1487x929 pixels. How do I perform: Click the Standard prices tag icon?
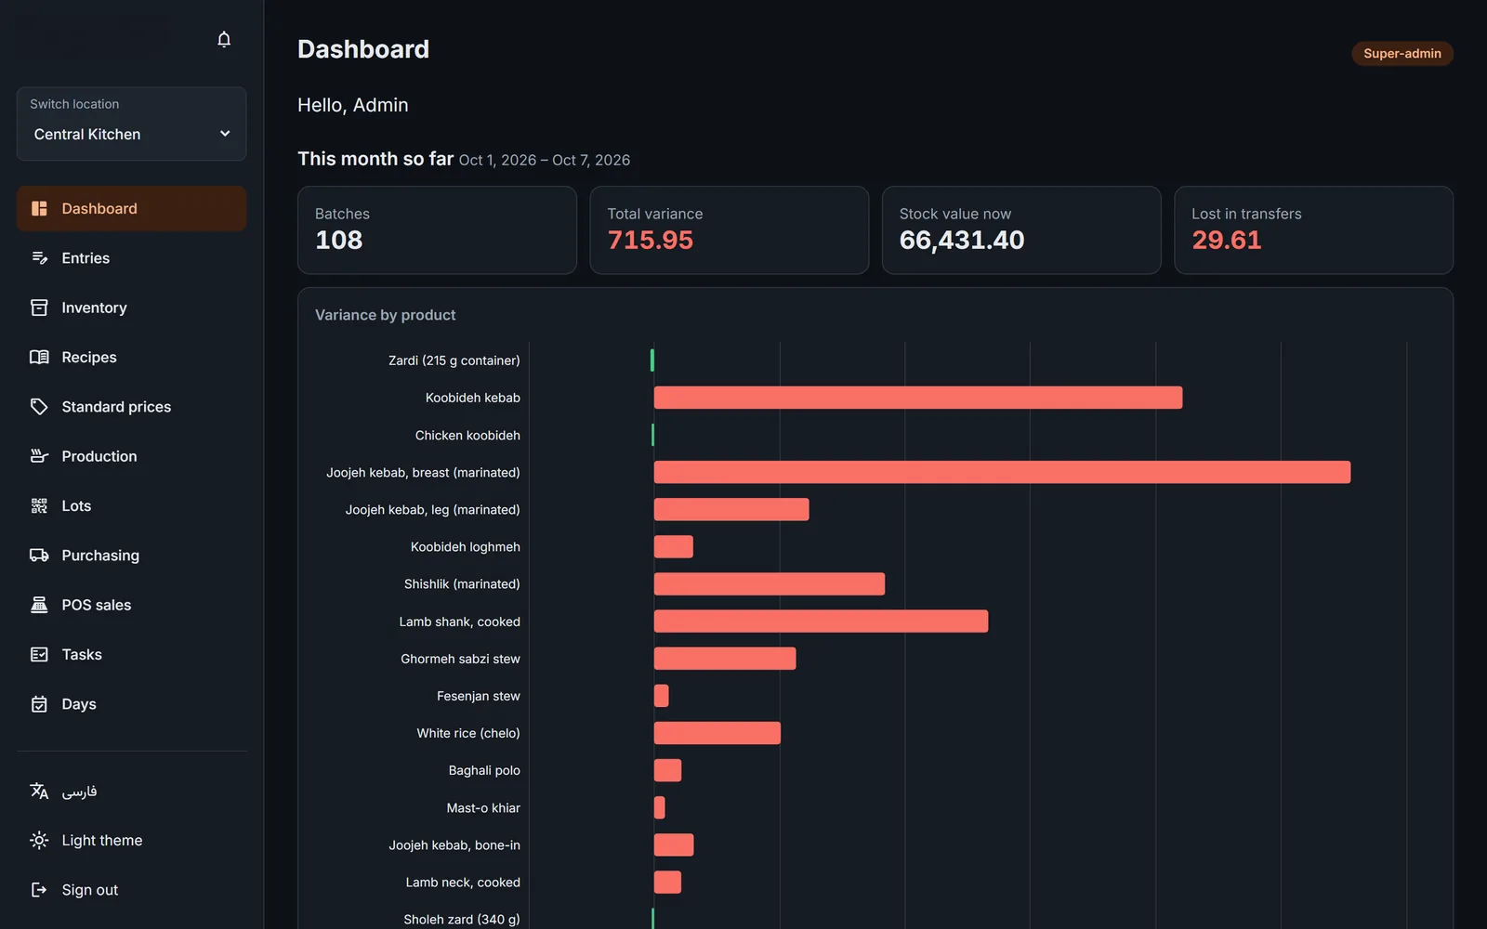point(39,407)
